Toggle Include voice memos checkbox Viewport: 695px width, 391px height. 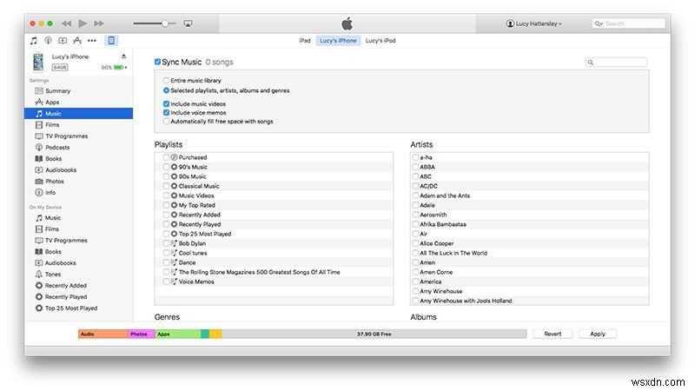pyautogui.click(x=166, y=113)
